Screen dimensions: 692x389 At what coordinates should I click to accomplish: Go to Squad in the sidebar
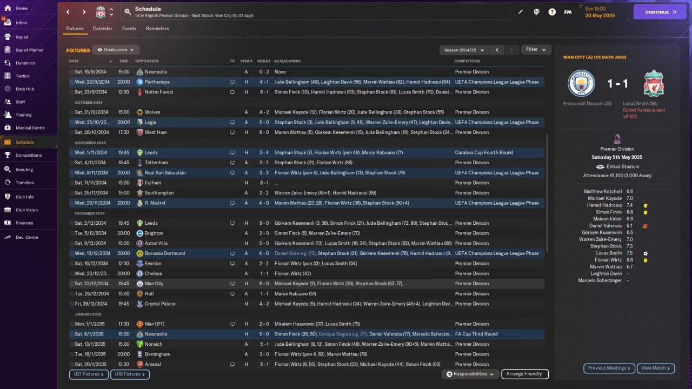[x=22, y=37]
